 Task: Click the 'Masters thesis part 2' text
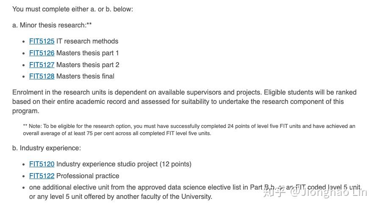click(88, 65)
